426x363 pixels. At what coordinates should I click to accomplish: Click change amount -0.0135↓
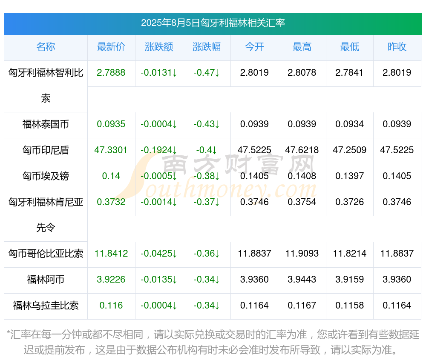point(159,280)
